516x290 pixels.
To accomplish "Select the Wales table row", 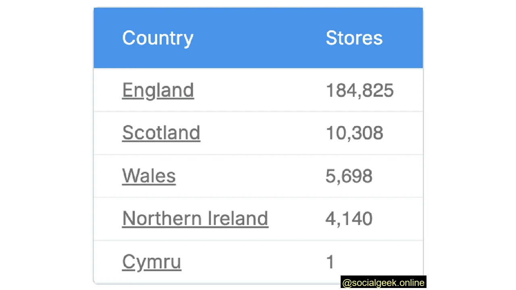I will point(258,176).
